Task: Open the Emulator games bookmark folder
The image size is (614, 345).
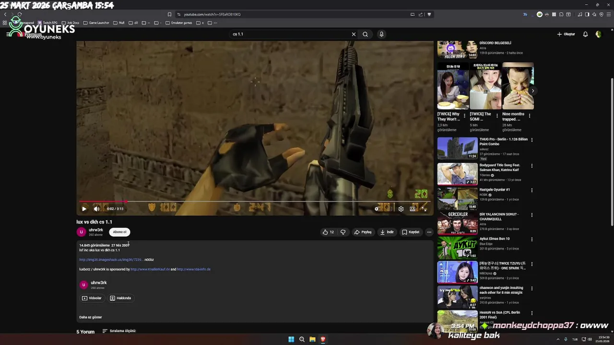Action: pyautogui.click(x=179, y=23)
